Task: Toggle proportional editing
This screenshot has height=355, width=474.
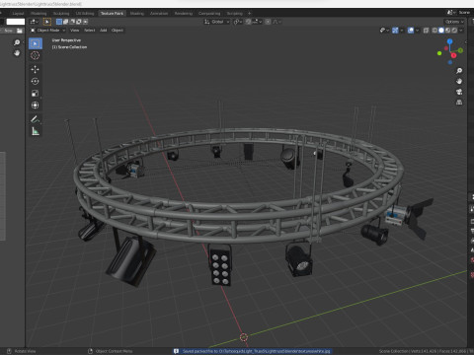Action: pos(268,22)
